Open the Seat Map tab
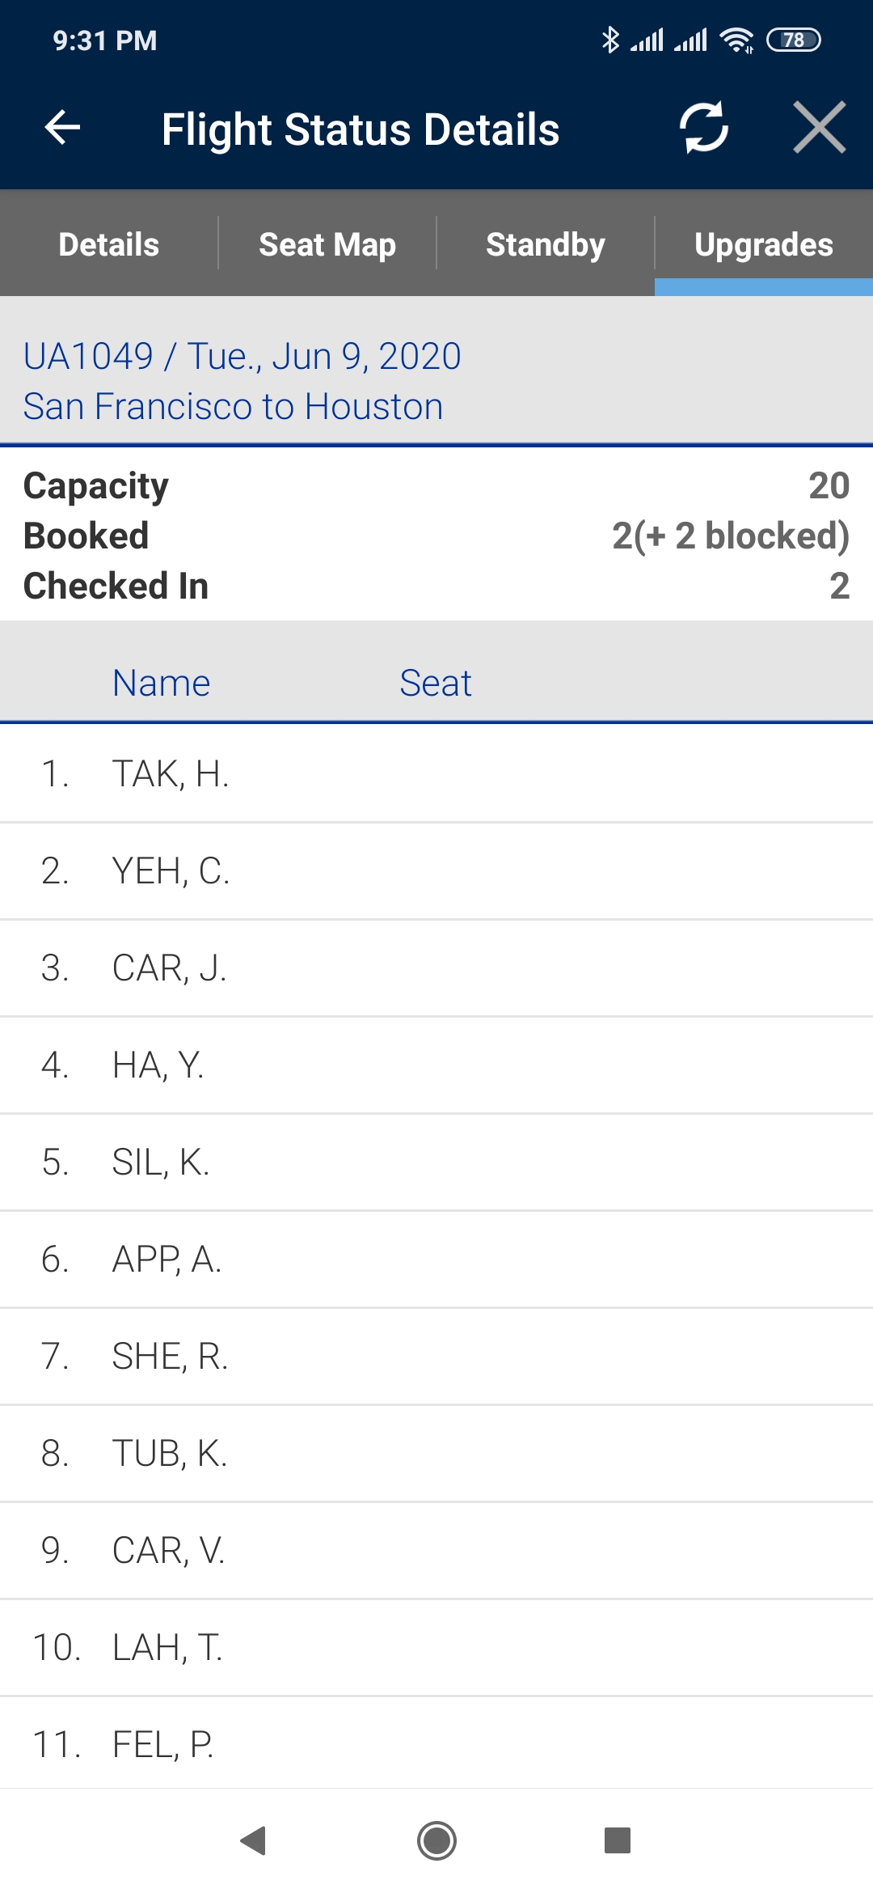873x1893 pixels. [327, 244]
